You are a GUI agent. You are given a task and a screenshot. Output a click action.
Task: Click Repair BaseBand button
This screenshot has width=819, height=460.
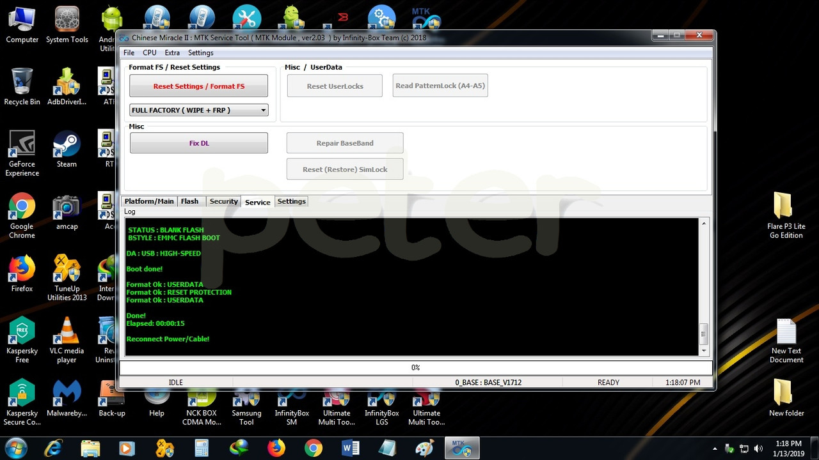[345, 143]
